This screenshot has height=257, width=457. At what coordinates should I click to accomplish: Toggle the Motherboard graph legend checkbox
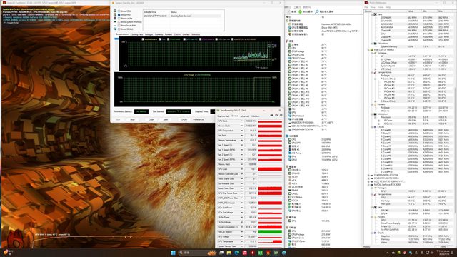[x=143, y=39]
